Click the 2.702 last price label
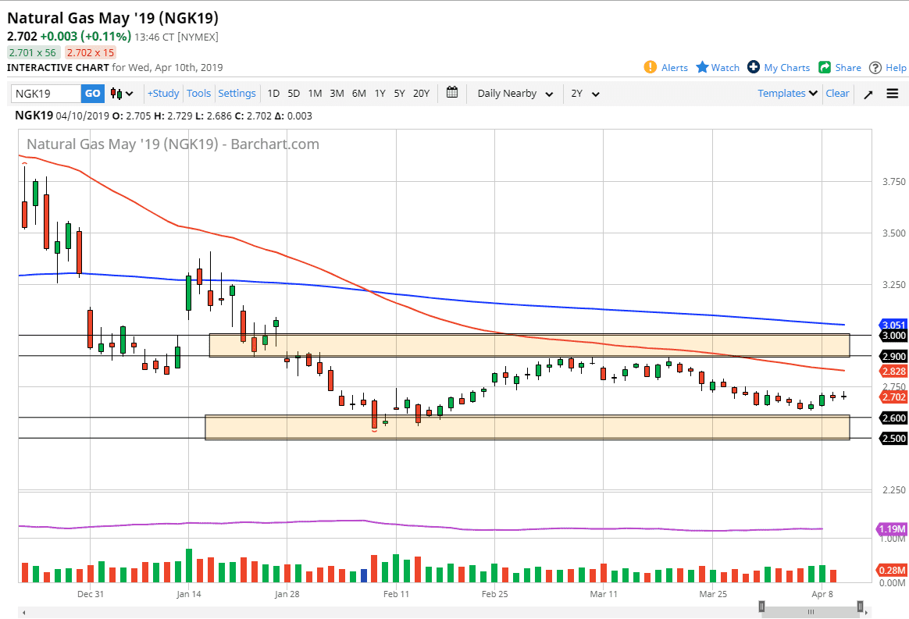Viewport: 909px width, 619px height. coord(893,397)
